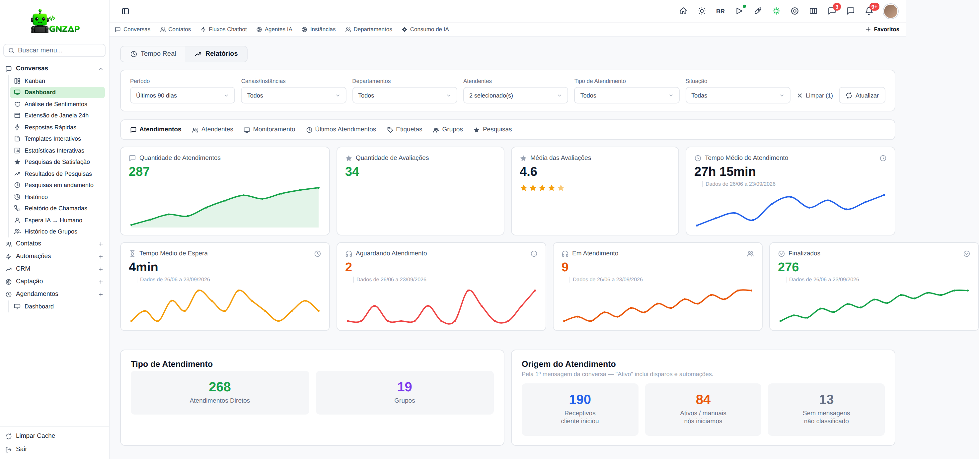The height and width of the screenshot is (459, 979).
Task: Switch language via BR selector
Action: [x=720, y=11]
